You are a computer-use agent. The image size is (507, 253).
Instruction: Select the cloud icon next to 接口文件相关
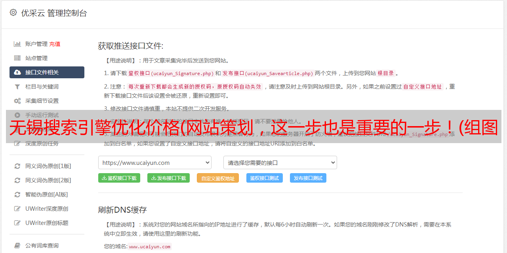coord(17,72)
